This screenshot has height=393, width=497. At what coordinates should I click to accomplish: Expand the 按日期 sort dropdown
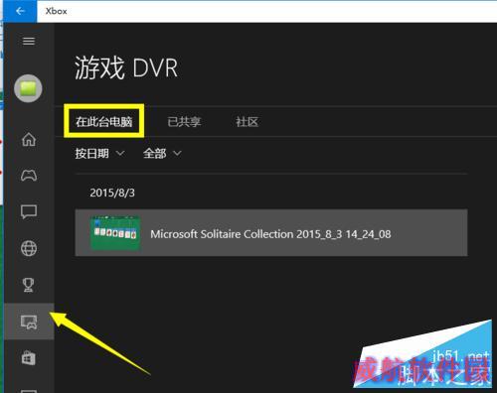[99, 154]
